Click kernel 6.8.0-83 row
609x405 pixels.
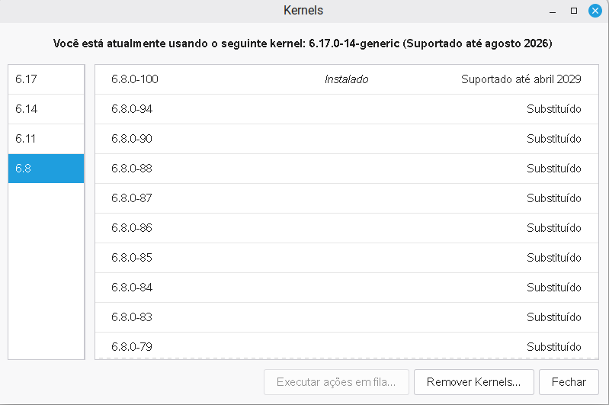[346, 317]
